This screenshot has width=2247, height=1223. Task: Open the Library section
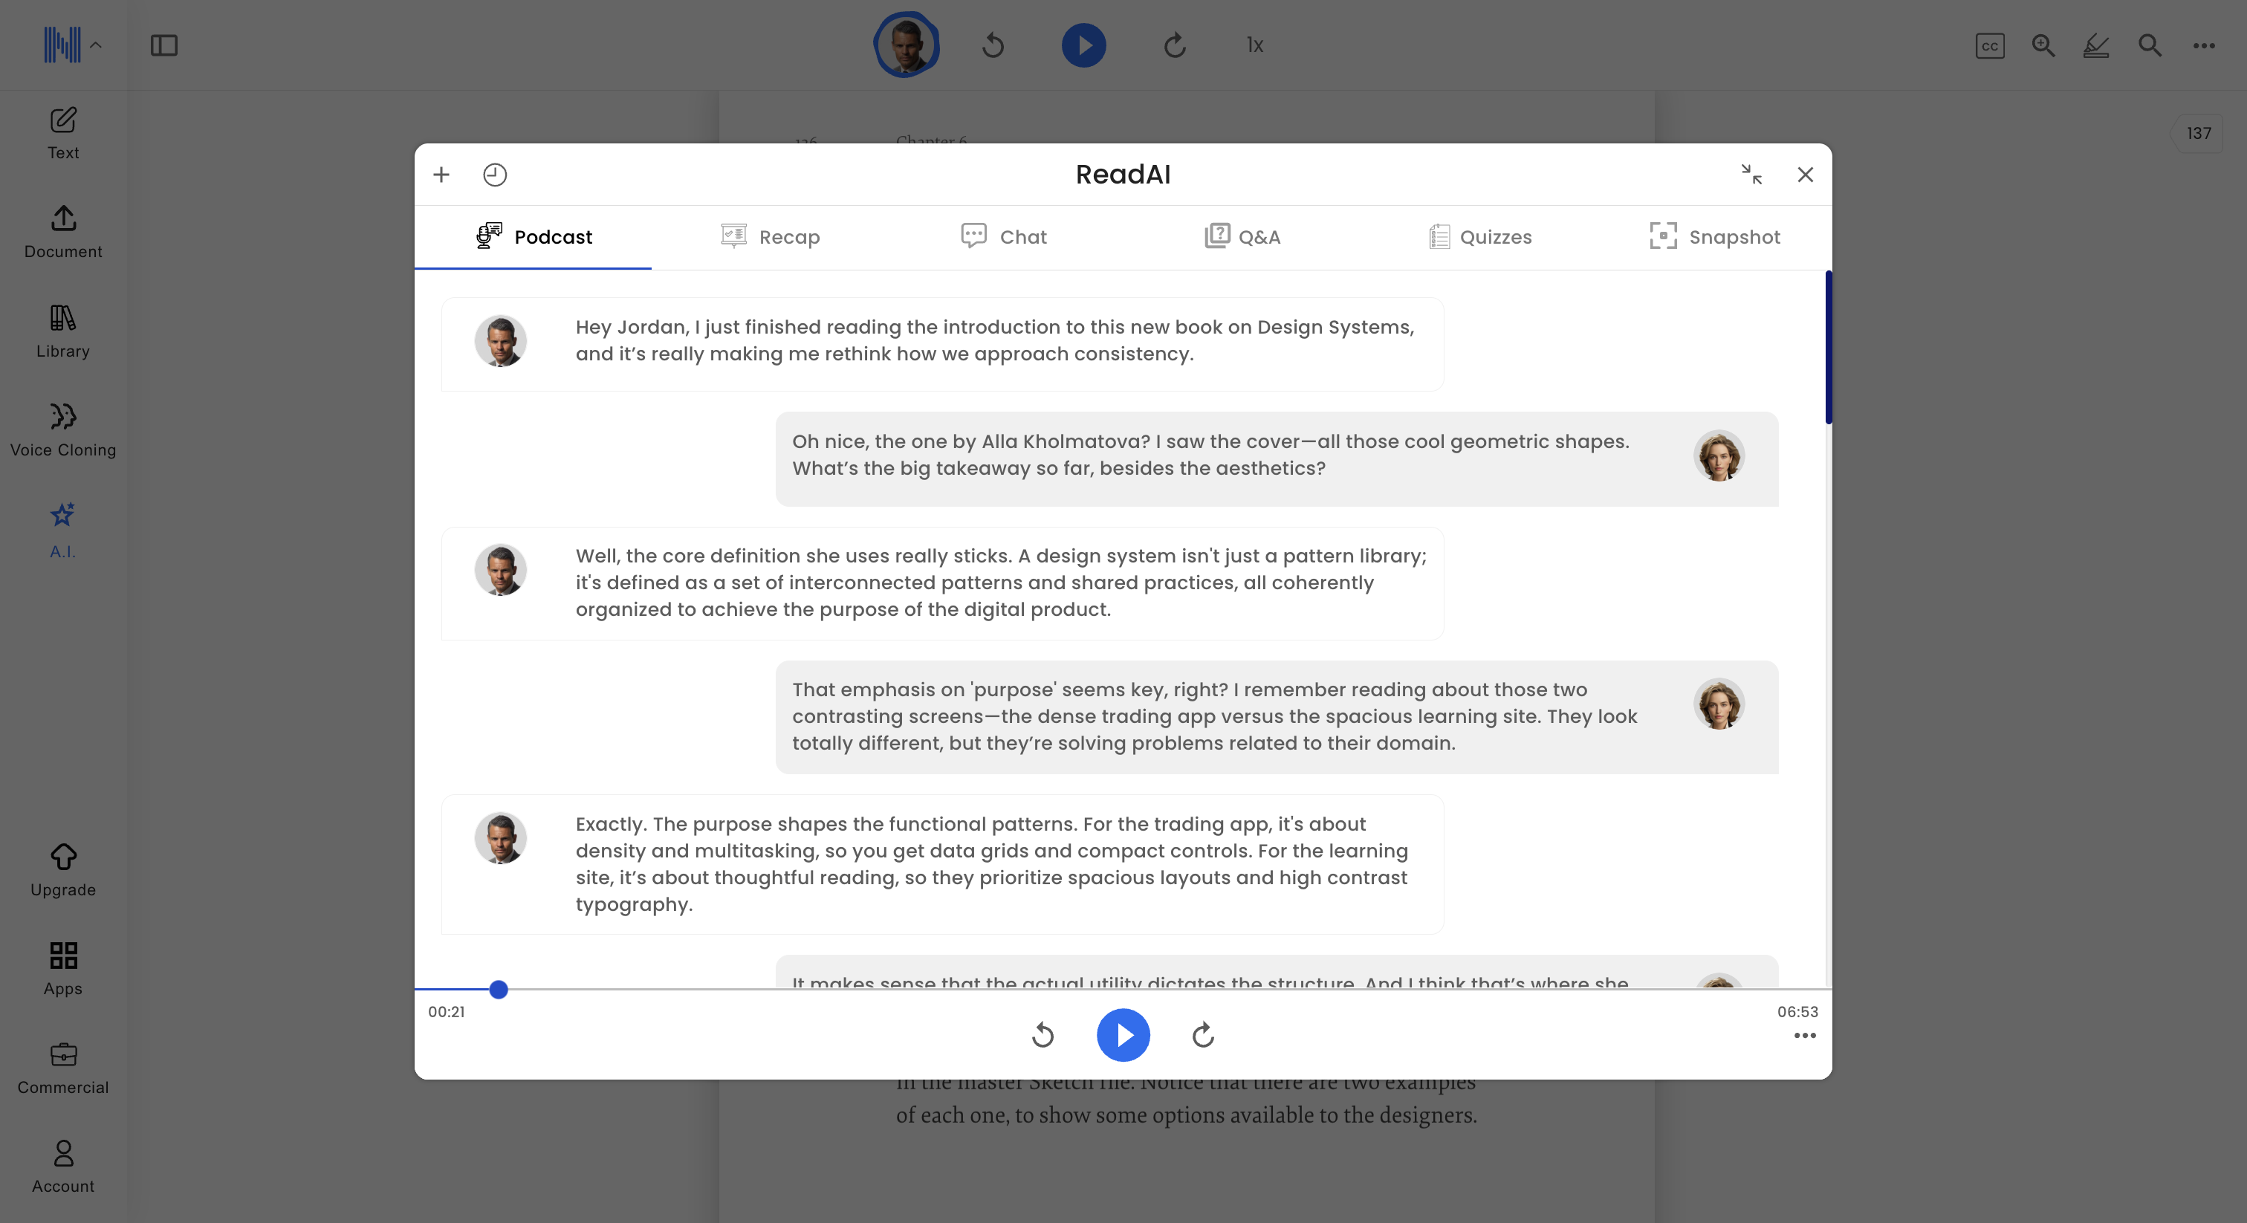pyautogui.click(x=63, y=331)
